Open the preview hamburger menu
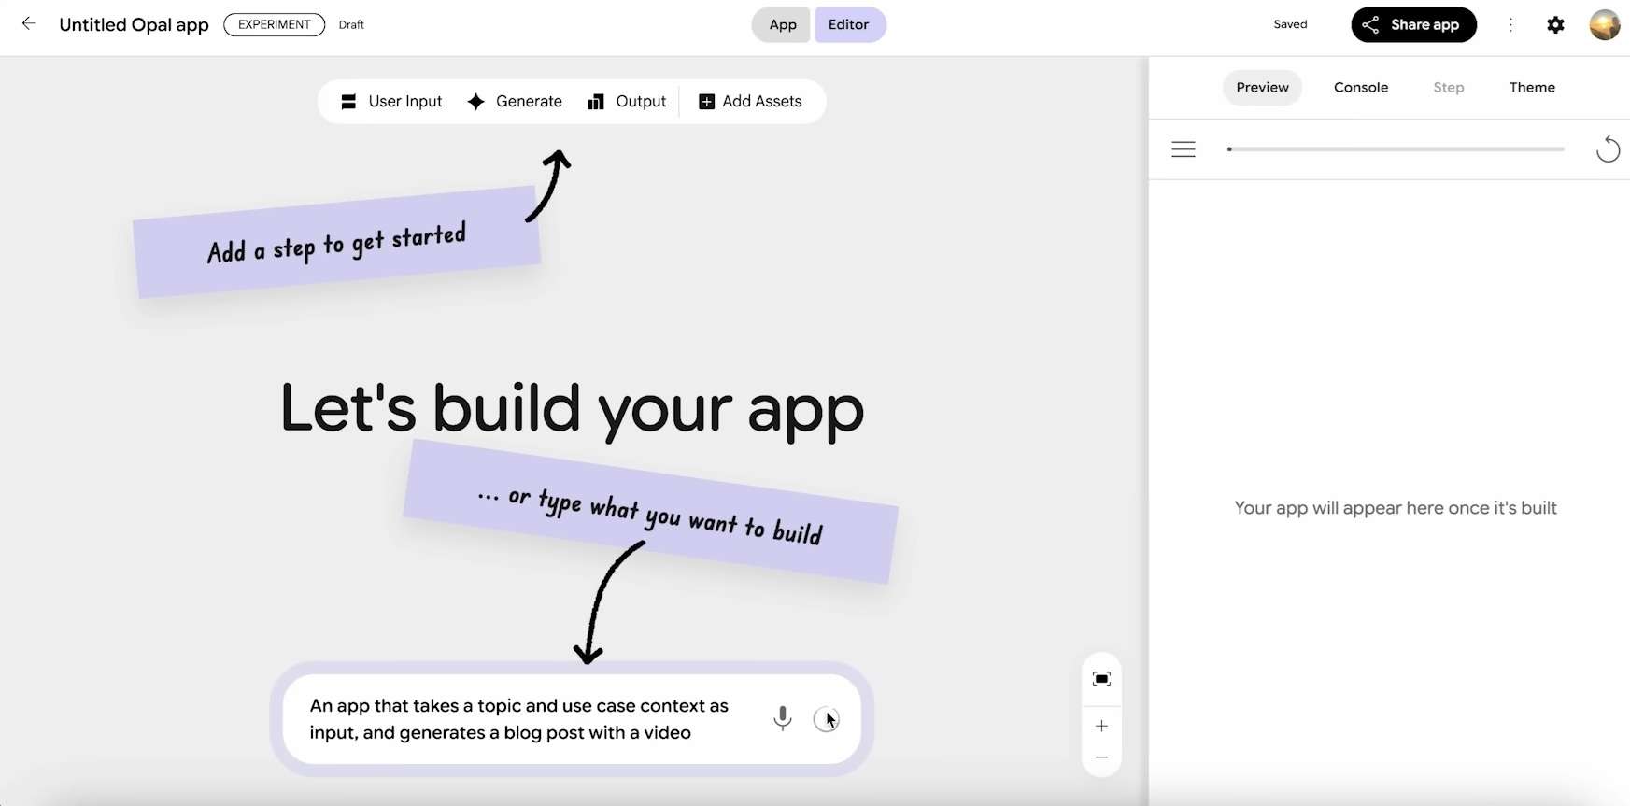This screenshot has width=1630, height=806. (1184, 149)
